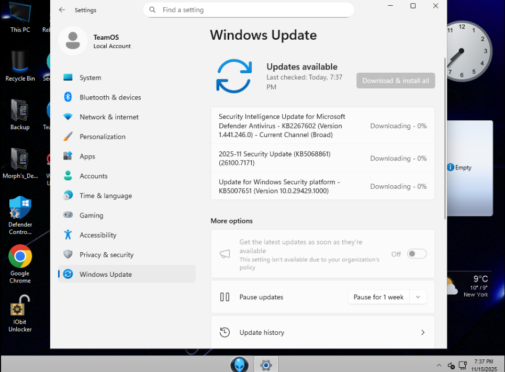
Task: Click the Pause updates pause icon
Action: 225,297
